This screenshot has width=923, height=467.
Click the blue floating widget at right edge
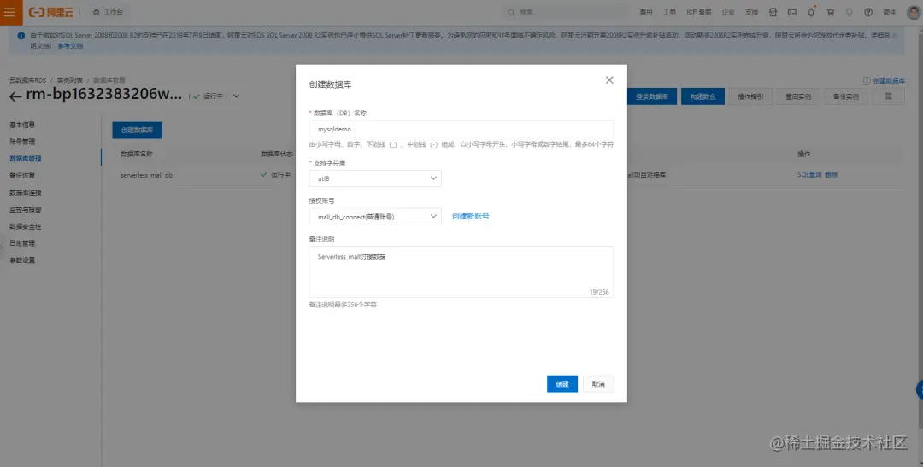pyautogui.click(x=920, y=389)
